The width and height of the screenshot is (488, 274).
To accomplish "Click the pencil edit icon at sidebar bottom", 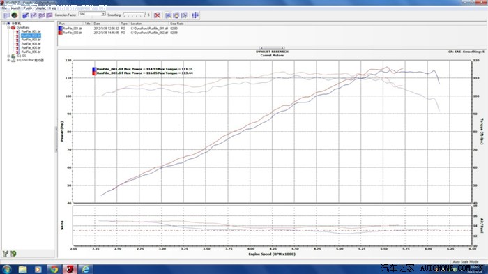I will [6, 254].
